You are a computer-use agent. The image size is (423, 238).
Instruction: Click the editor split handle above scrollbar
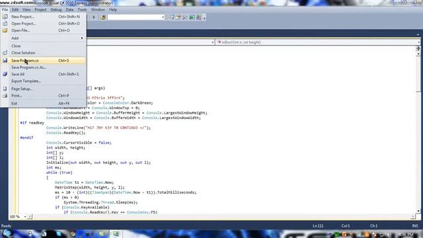click(x=418, y=49)
